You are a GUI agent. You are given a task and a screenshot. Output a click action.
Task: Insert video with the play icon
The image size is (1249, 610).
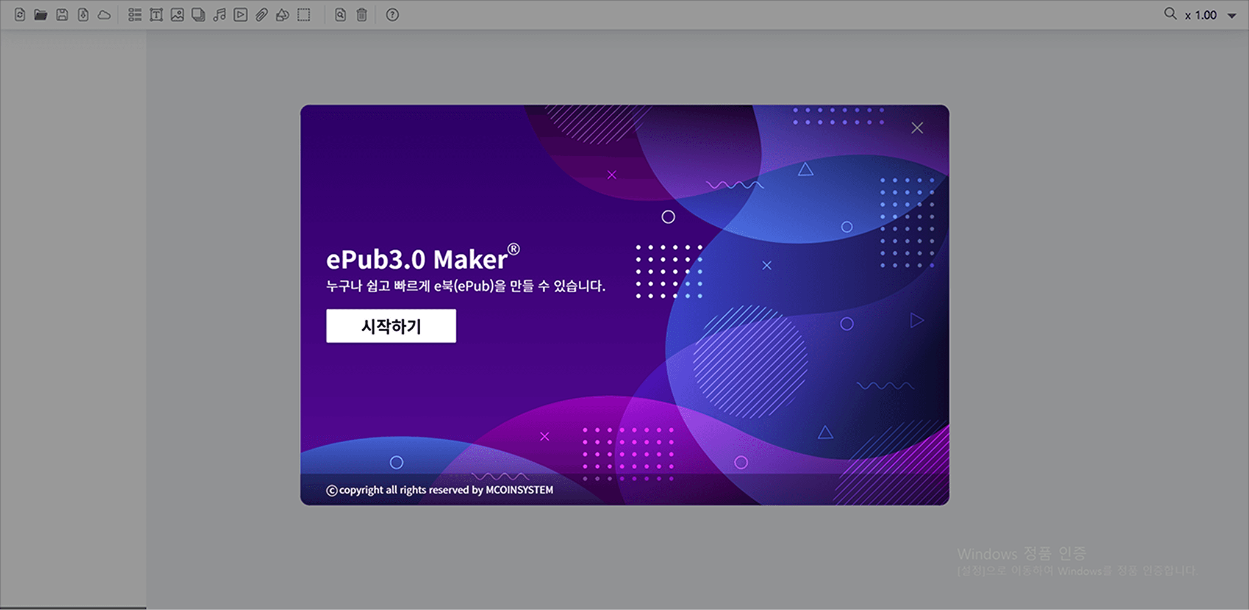pos(241,15)
